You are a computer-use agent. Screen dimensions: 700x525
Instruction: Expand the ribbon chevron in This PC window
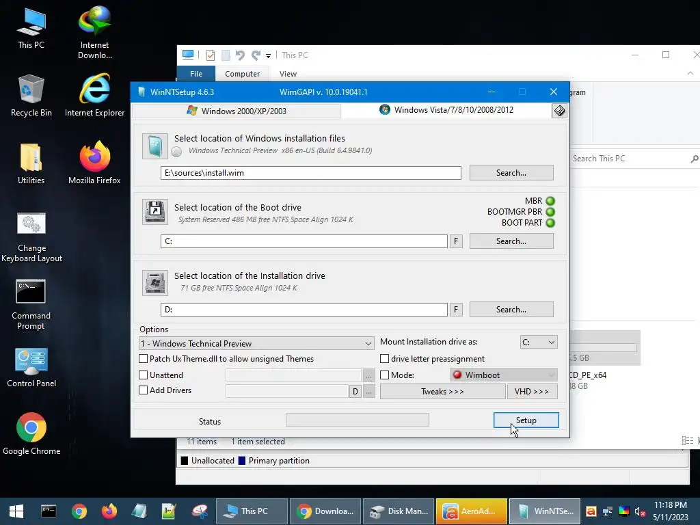pyautogui.click(x=690, y=73)
